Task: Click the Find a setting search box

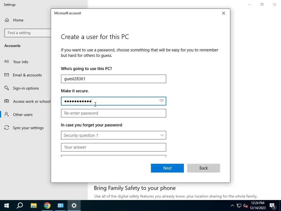Action: 28,33
